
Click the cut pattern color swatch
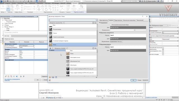point(128,50)
